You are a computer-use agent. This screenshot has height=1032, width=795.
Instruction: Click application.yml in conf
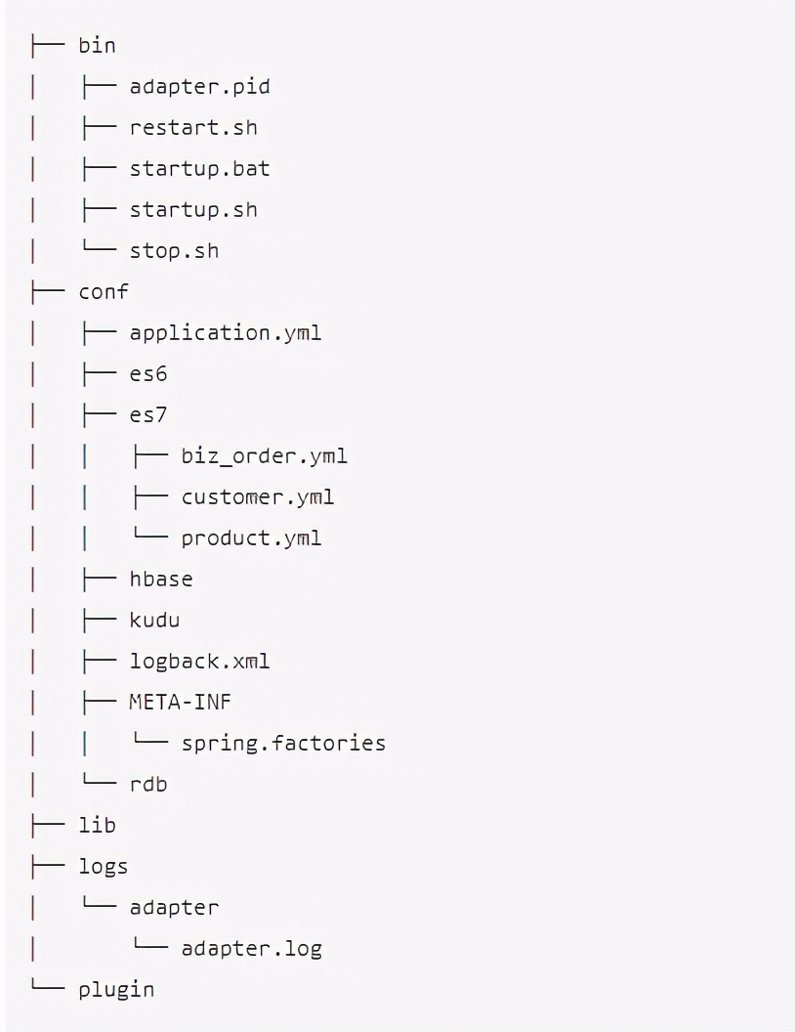225,333
